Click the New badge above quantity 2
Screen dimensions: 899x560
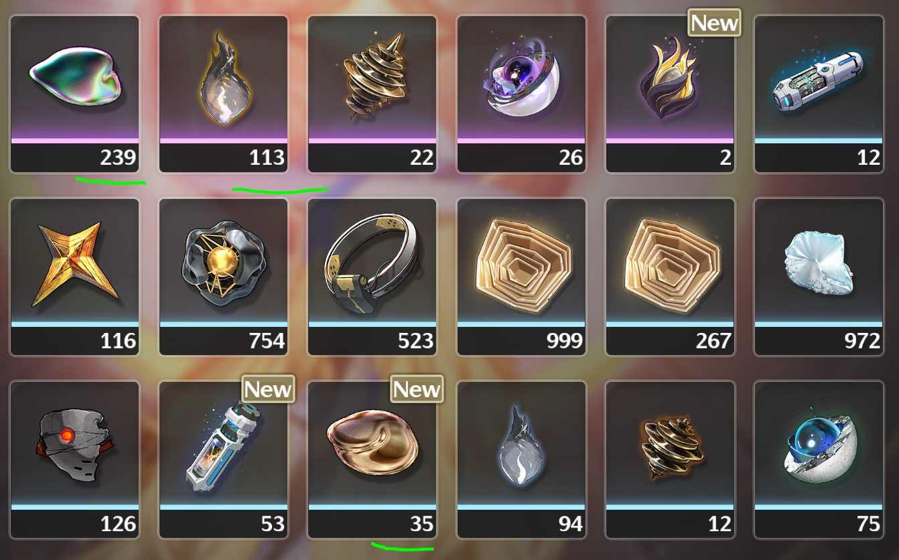coord(714,23)
